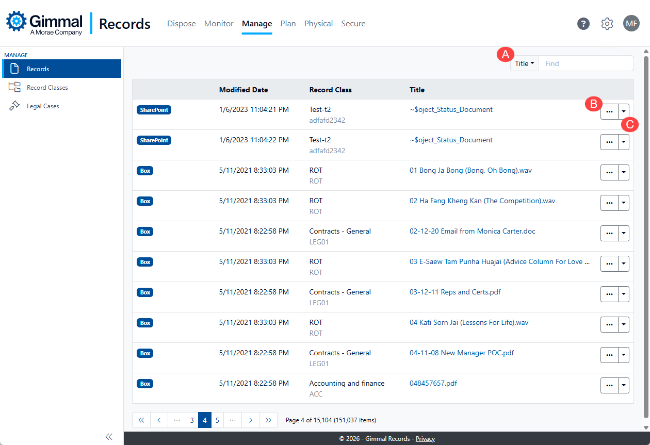
Task: Open the settings gear icon
Action: click(x=607, y=24)
